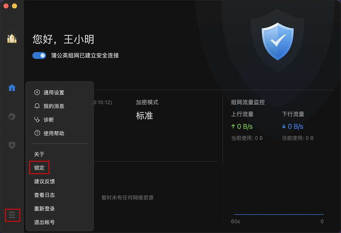Click 重新登录 in the menu
The width and height of the screenshot is (341, 233).
(44, 208)
